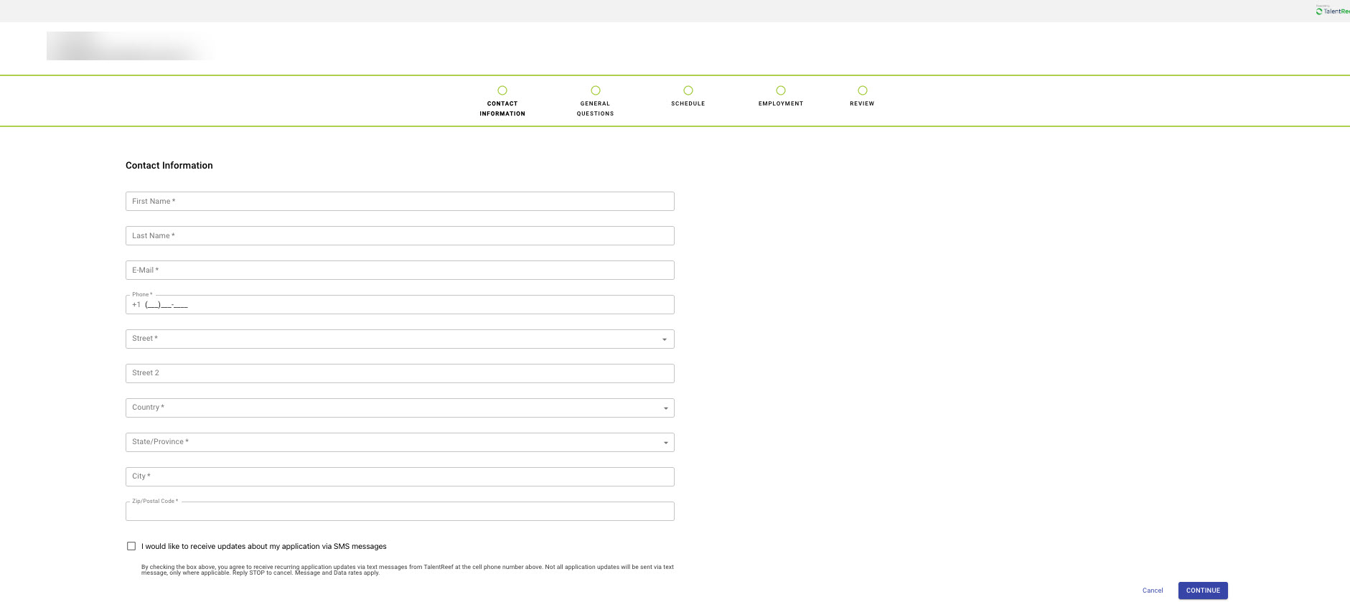Click the TalentReef logo
Image resolution: width=1350 pixels, height=602 pixels.
[1334, 11]
